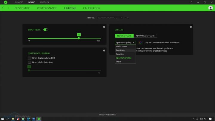Switch to Advanced Effects

click(x=145, y=36)
